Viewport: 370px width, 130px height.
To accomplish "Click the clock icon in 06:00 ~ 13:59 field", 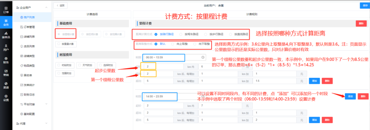I will pyautogui.click(x=202, y=57).
